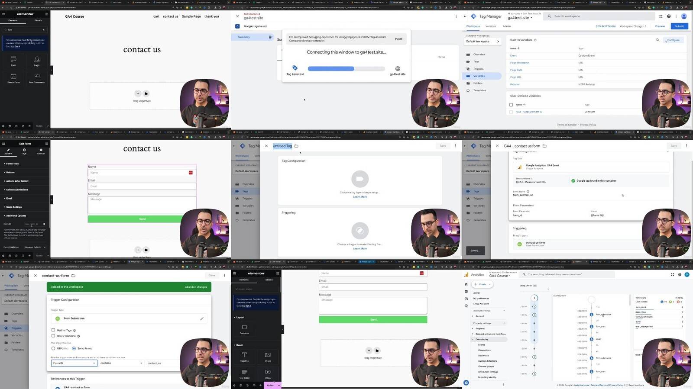The width and height of the screenshot is (693, 389).
Task: Open Terms of Service link on Variables page
Action: click(x=567, y=125)
